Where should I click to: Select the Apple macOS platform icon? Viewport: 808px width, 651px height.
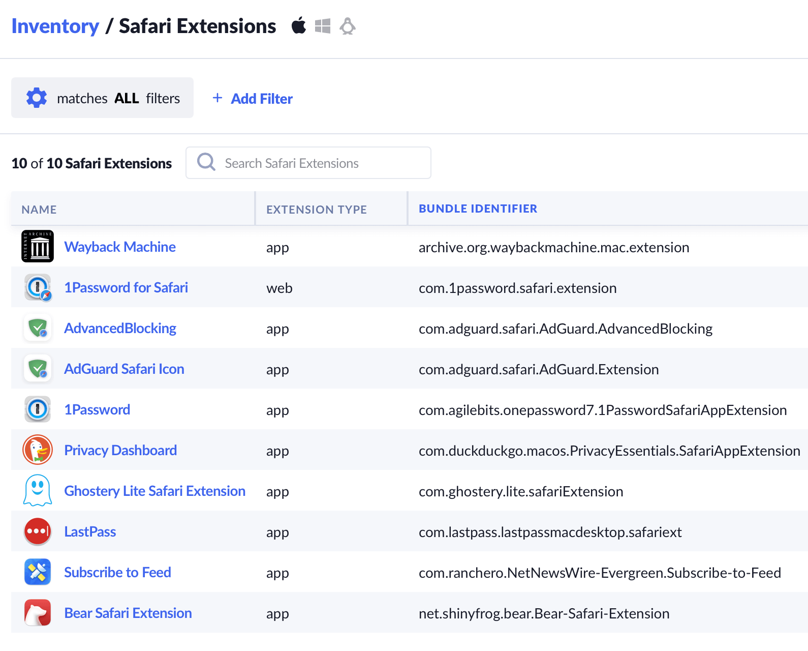[x=299, y=25]
